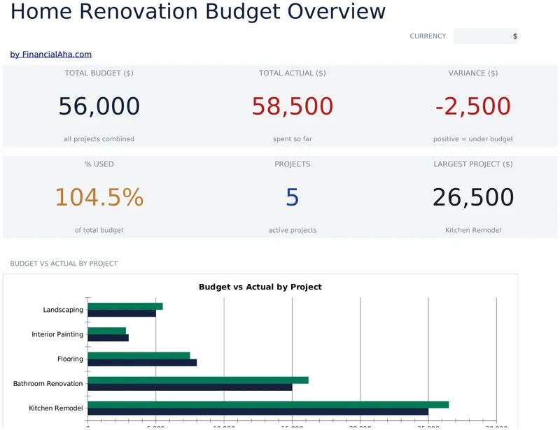Click the TOTAL BUDGET ($) heading
Screen dimensions: 560x430
tap(99, 73)
